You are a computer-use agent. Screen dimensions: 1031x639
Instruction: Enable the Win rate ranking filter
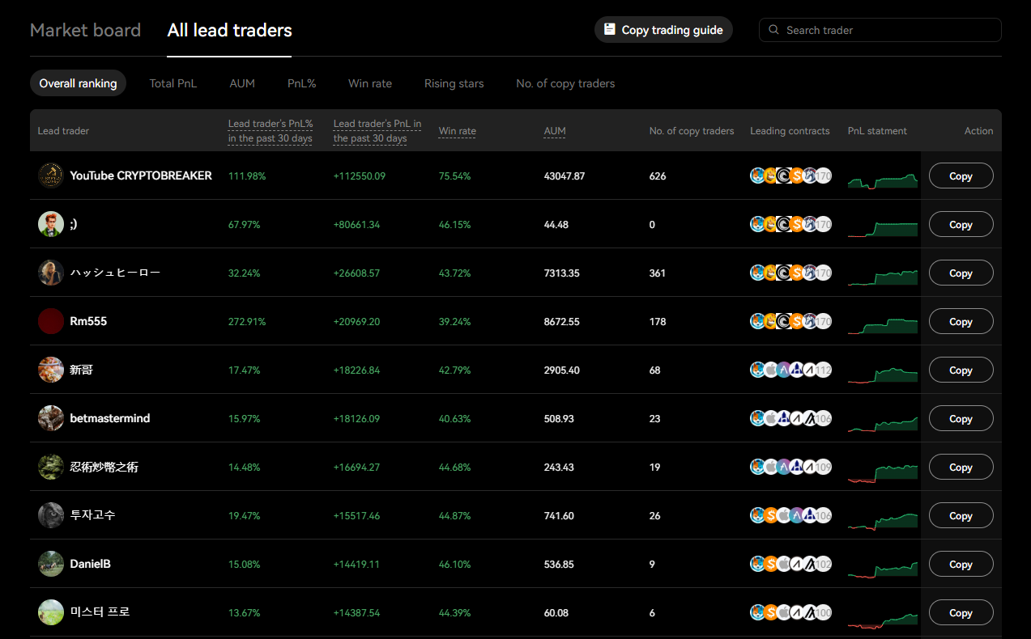[370, 83]
